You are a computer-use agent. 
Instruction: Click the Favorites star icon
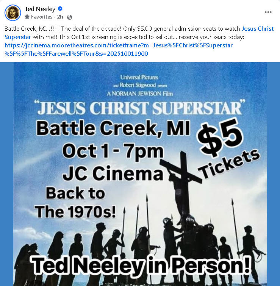click(x=27, y=17)
